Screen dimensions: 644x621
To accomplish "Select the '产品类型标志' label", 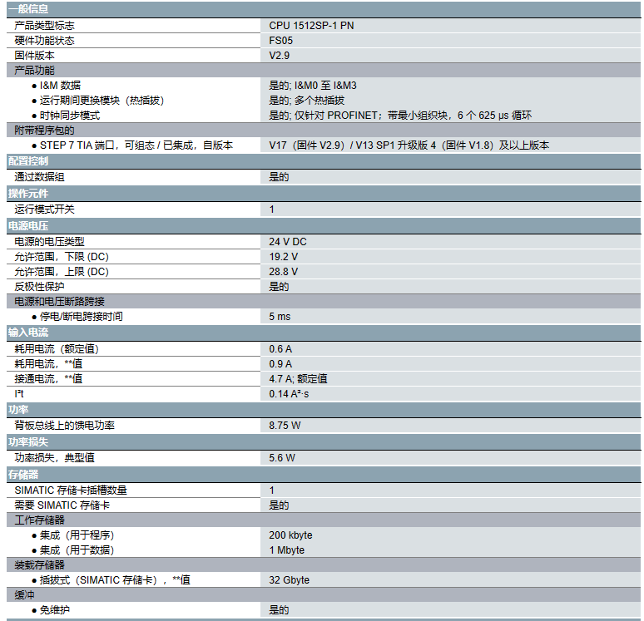I will (x=44, y=26).
